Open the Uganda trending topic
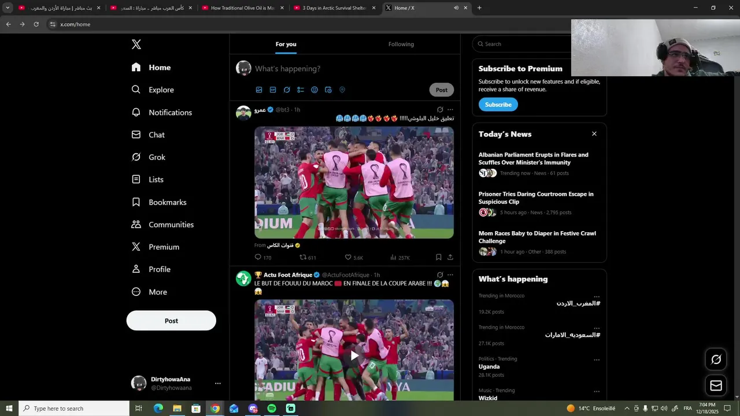Image resolution: width=740 pixels, height=416 pixels. click(489, 367)
